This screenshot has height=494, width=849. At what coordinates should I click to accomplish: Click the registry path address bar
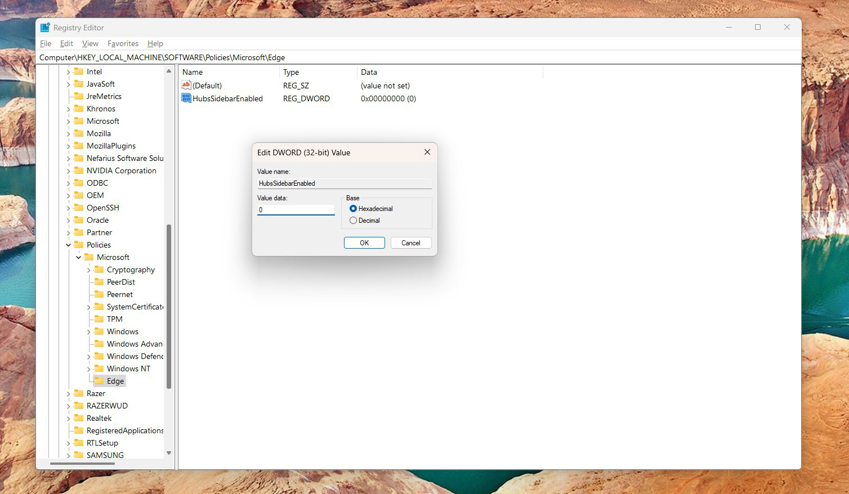point(419,57)
